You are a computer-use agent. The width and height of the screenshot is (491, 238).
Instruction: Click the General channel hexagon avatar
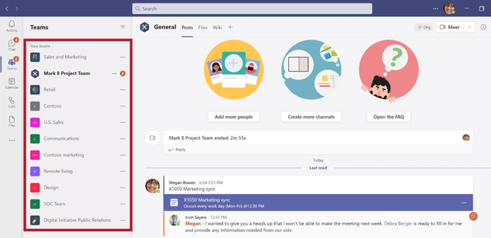144,27
